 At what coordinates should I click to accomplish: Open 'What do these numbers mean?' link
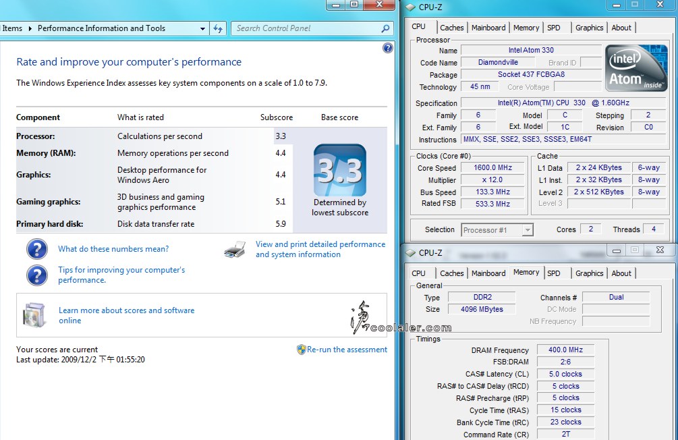113,249
